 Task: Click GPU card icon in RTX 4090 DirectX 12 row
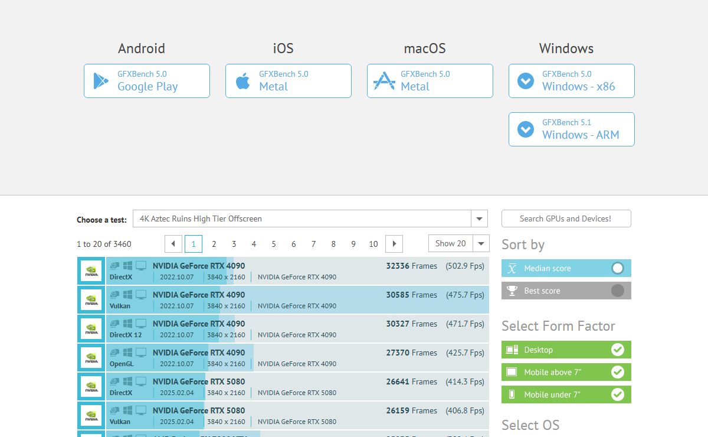(114, 324)
